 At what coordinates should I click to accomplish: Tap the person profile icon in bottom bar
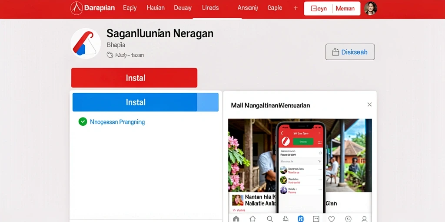(365, 219)
